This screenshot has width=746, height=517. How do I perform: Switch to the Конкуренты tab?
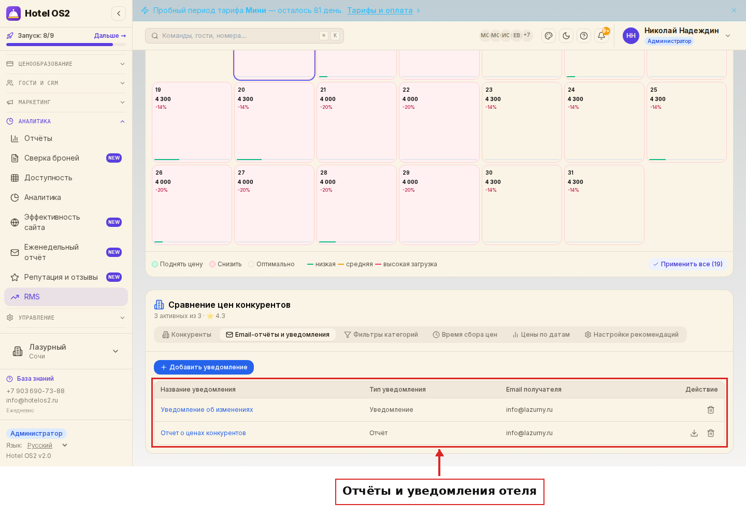click(x=187, y=335)
